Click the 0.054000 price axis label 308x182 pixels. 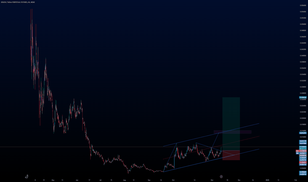click(x=303, y=12)
